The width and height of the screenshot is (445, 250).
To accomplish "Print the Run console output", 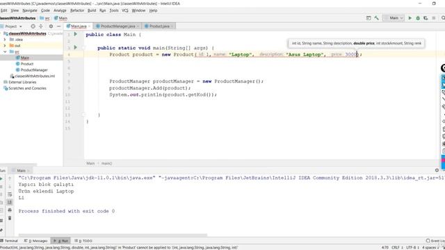I will click(10, 210).
